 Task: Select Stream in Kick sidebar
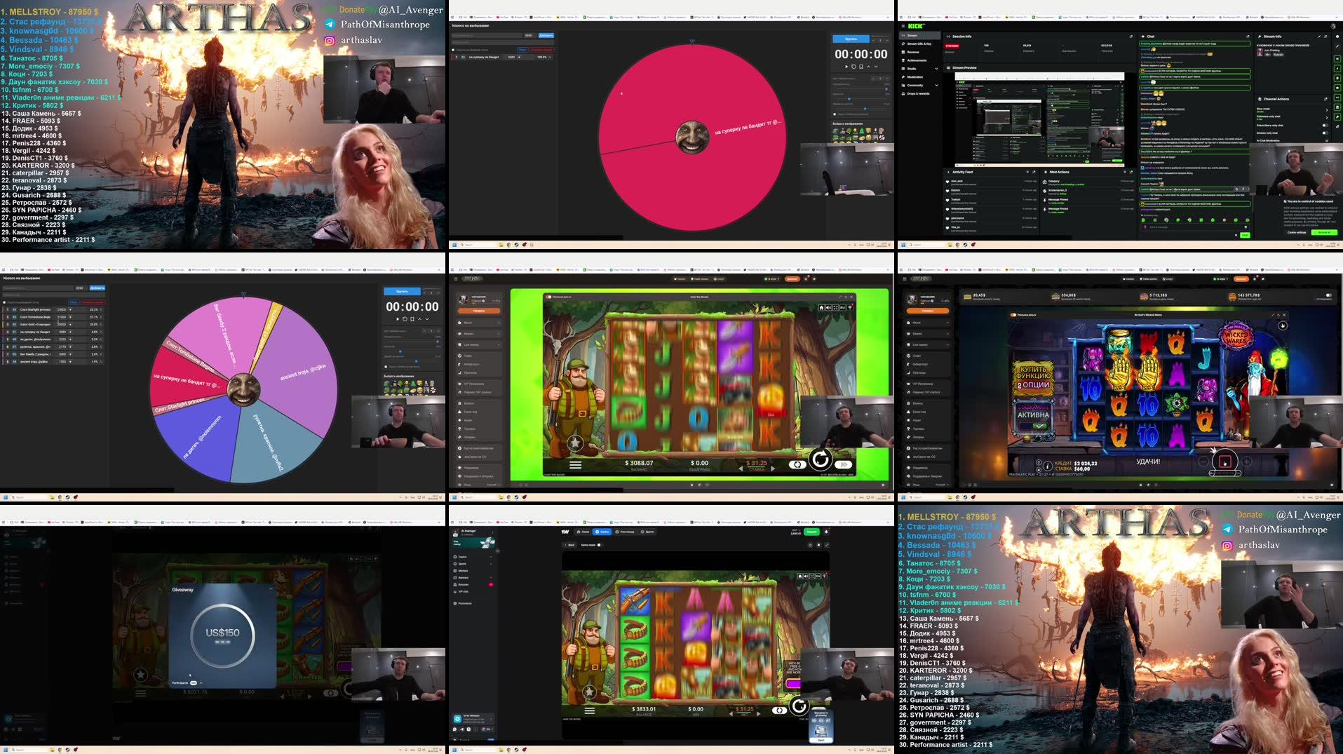[x=919, y=36]
